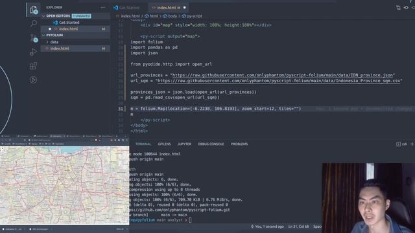The width and height of the screenshot is (415, 233).
Task: Click 'from pyodide.http import open_url' line
Action: [171, 64]
